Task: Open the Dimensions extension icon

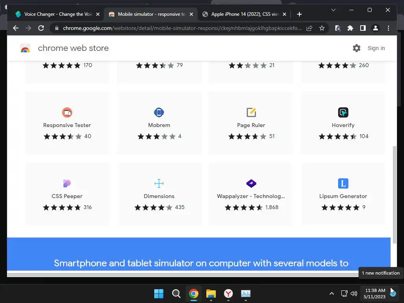Action: pyautogui.click(x=159, y=183)
